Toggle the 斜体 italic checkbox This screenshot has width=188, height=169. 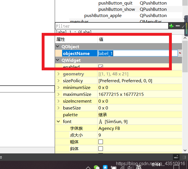pos(101,149)
